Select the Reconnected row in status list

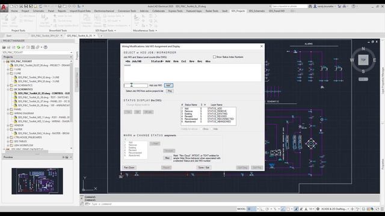(209, 119)
